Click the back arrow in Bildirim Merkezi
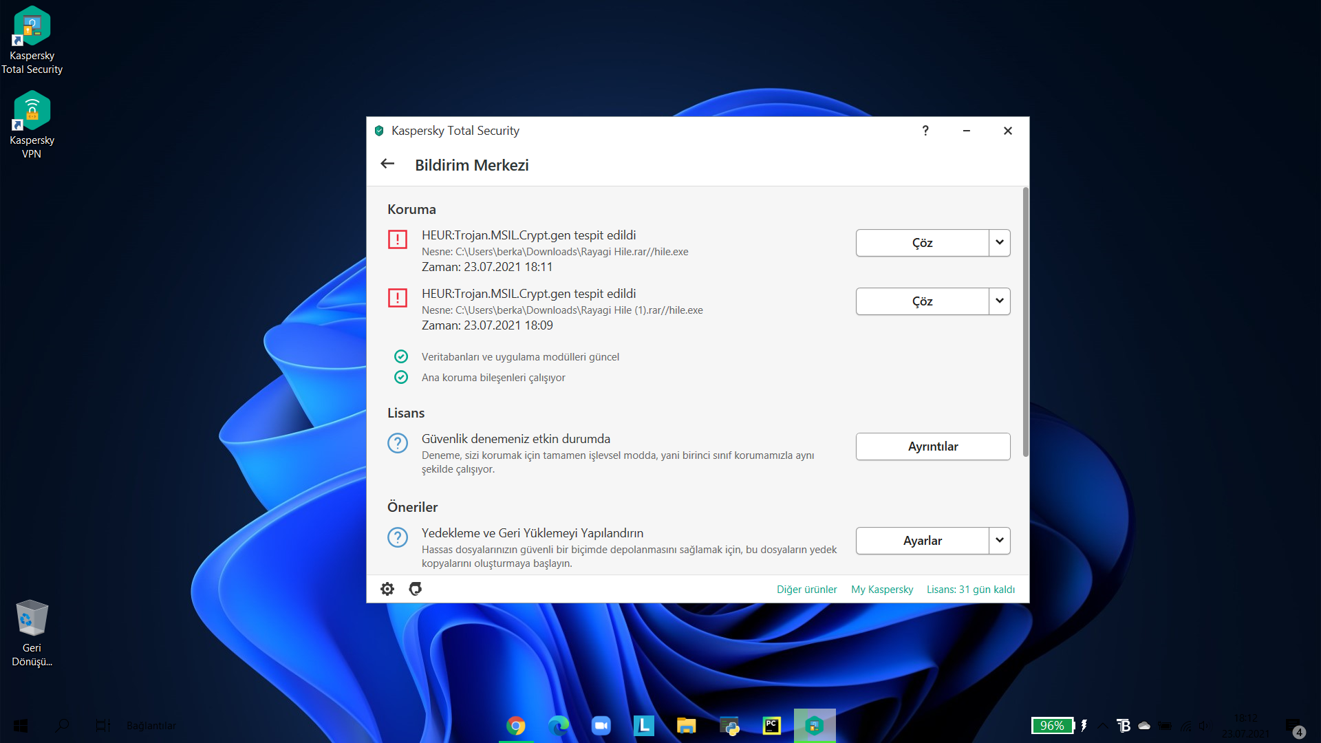The height and width of the screenshot is (743, 1321). click(x=387, y=164)
